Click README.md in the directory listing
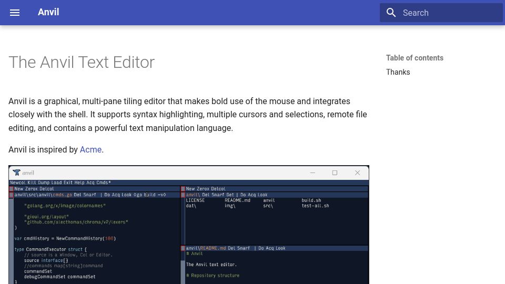This screenshot has height=284, width=505. pos(237,200)
